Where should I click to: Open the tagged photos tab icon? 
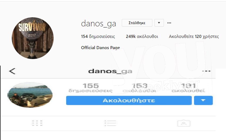click(x=184, y=123)
